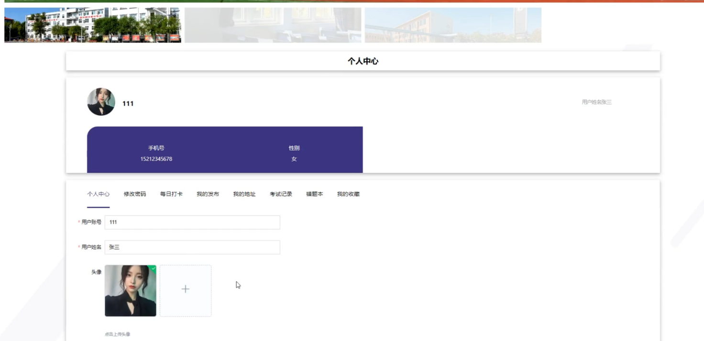This screenshot has height=341, width=704.
Task: Click the 点击上传头像 hint text
Action: click(x=118, y=334)
